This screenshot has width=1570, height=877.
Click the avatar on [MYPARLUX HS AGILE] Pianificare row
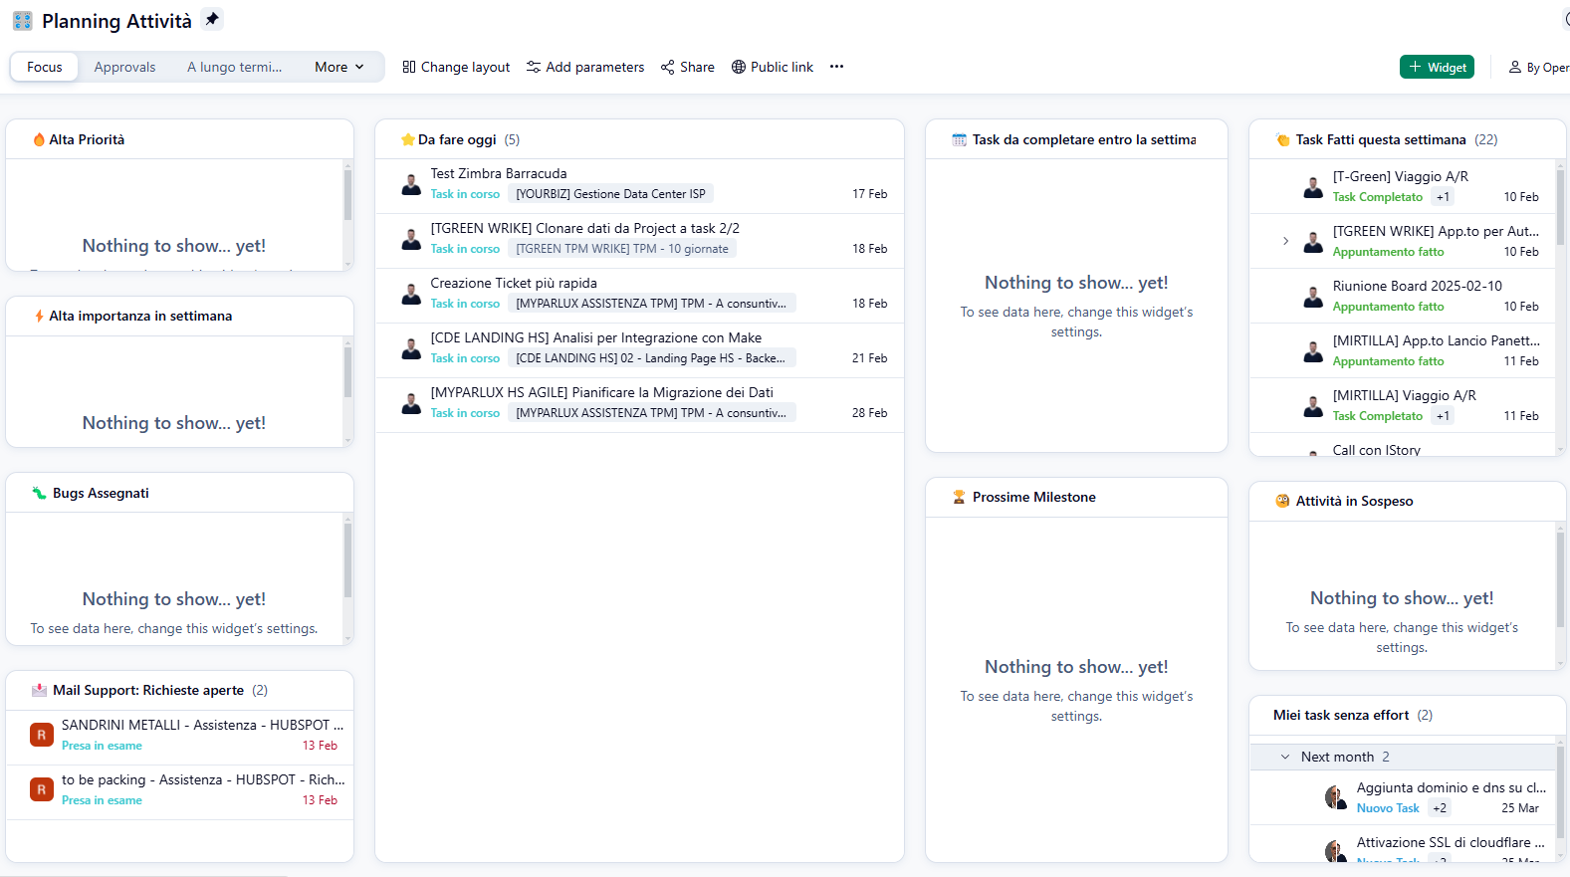[x=410, y=404]
